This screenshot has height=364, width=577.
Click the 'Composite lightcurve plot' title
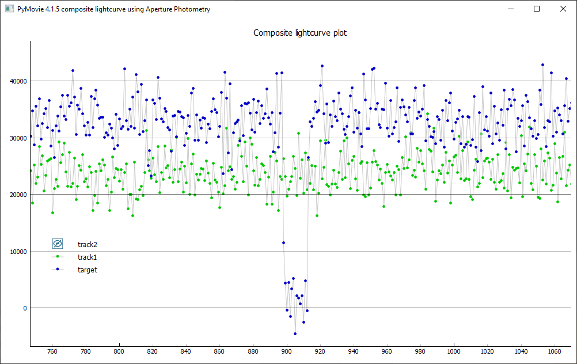(x=300, y=33)
